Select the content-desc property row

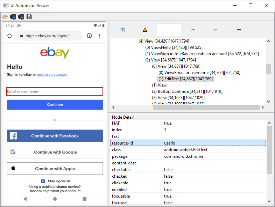(x=188, y=163)
